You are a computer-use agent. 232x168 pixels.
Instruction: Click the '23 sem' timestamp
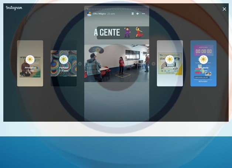(111, 14)
